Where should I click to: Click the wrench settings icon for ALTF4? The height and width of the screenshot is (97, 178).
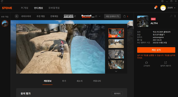point(171,16)
